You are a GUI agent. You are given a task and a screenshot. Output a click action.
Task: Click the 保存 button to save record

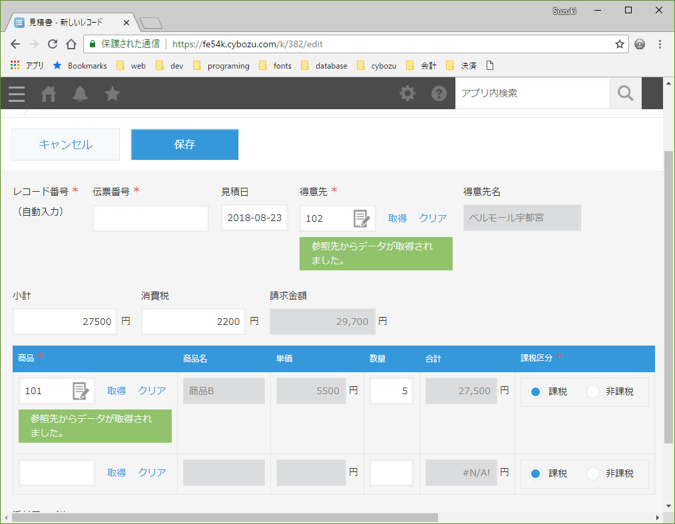[x=184, y=144]
